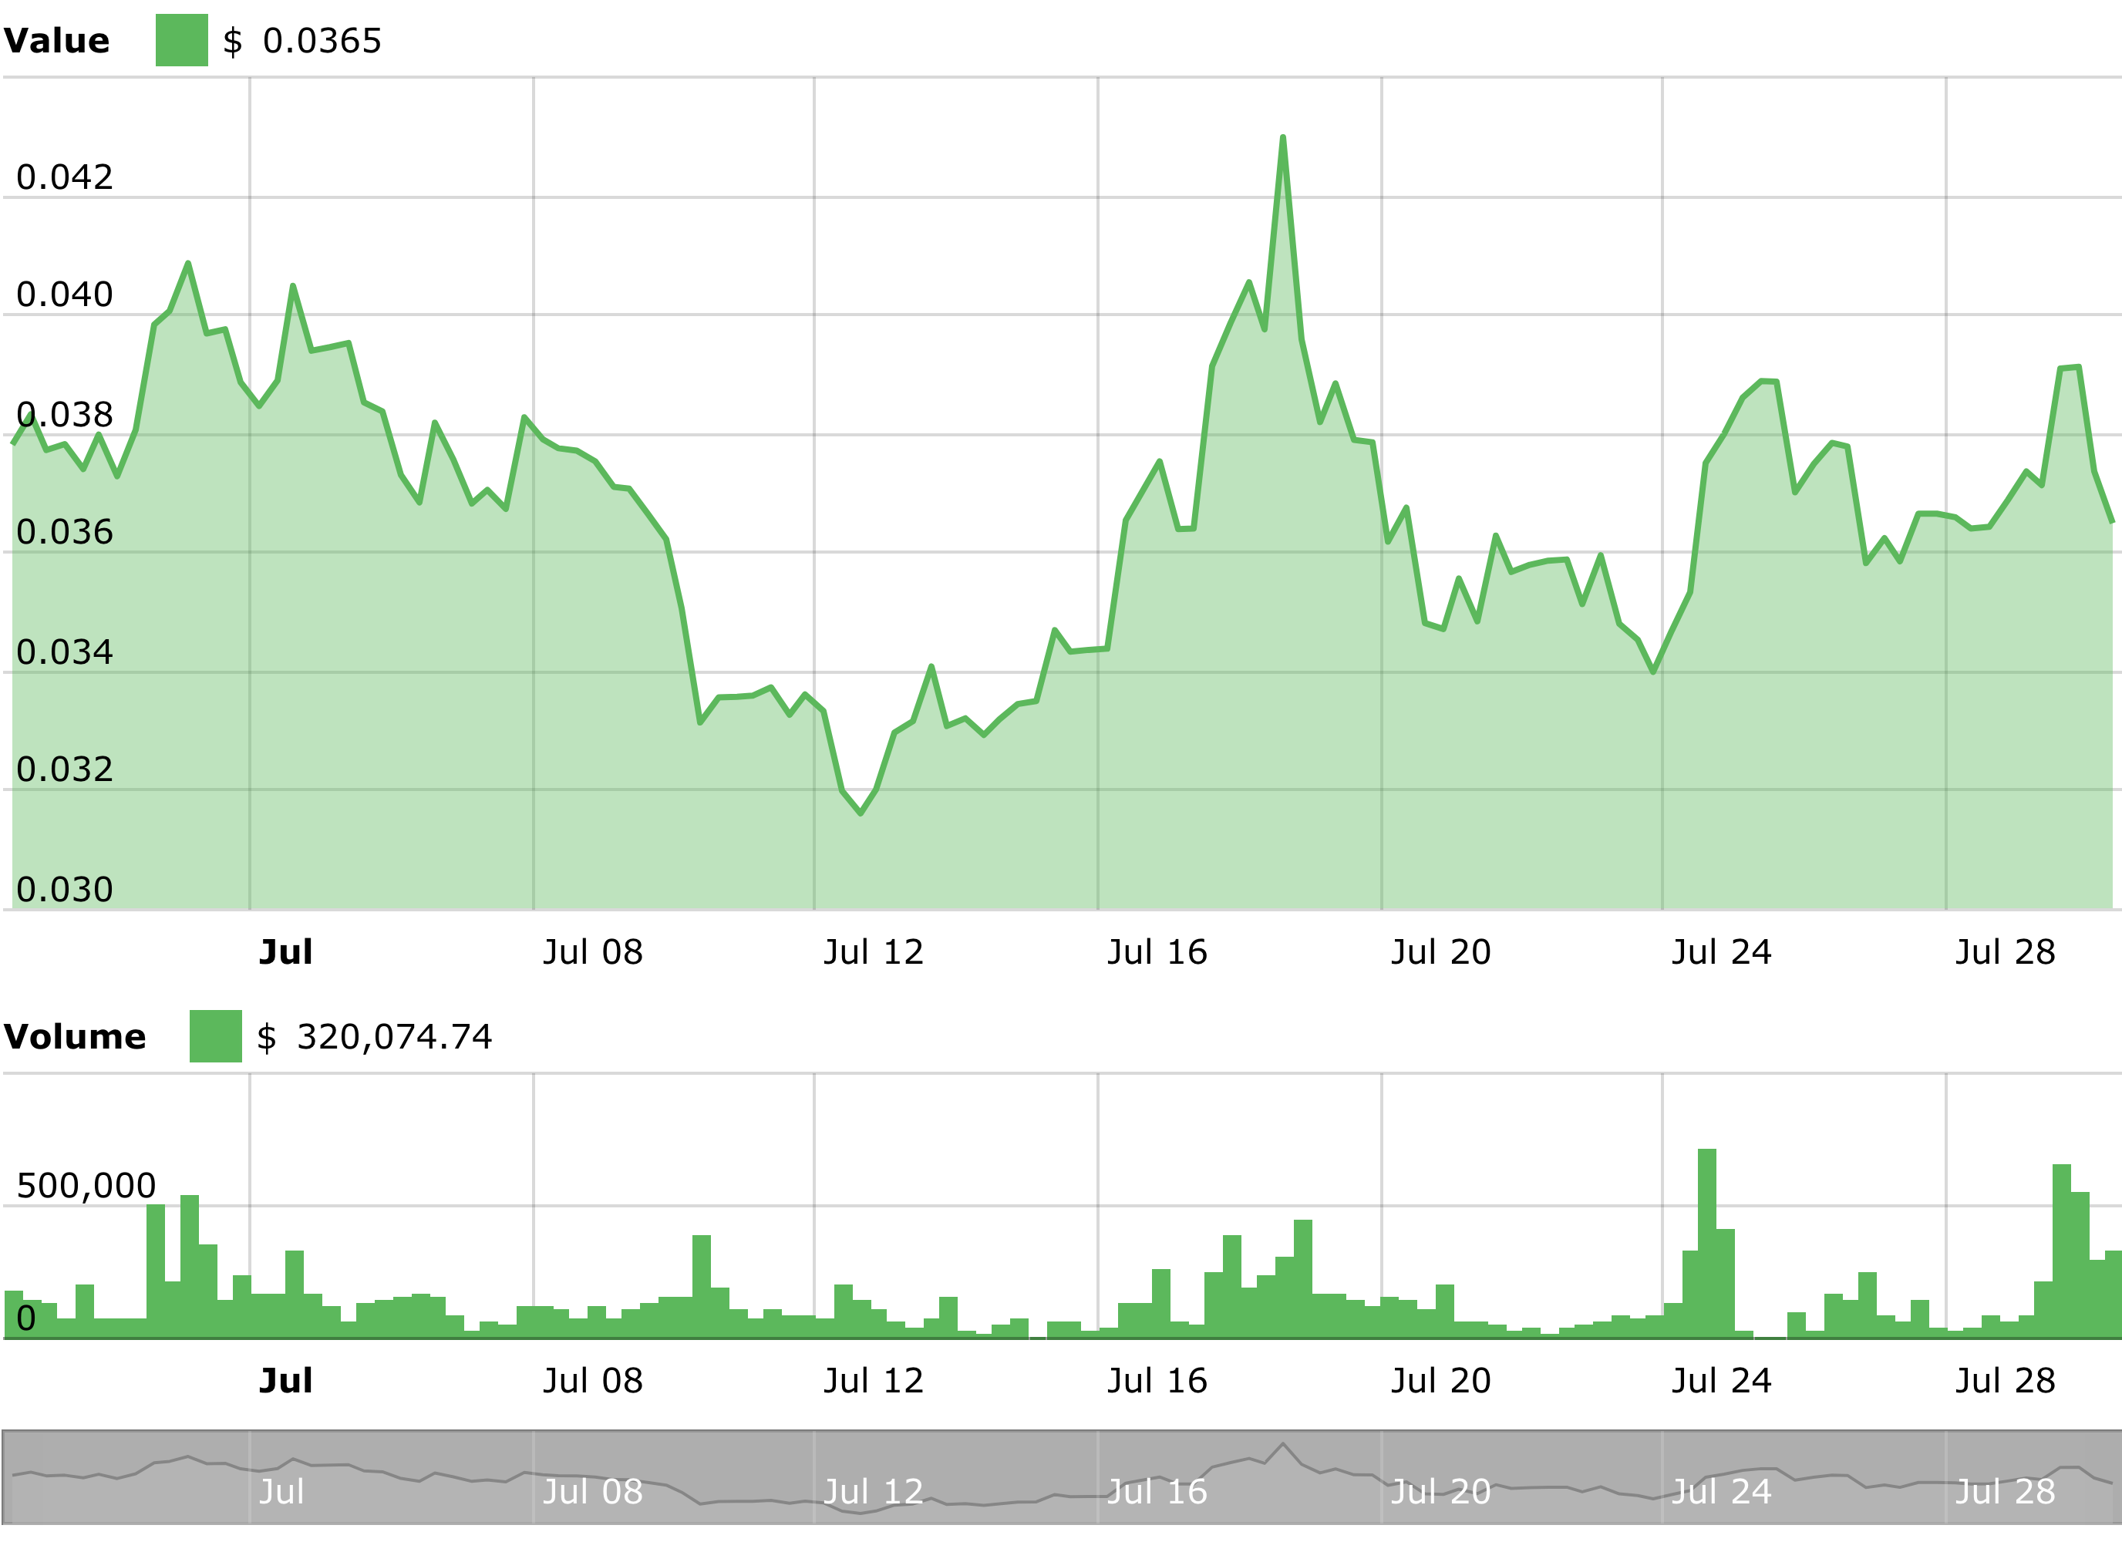This screenshot has width=2122, height=1542.
Task: Click the 0.034 axis label on value chart
Action: (x=65, y=652)
